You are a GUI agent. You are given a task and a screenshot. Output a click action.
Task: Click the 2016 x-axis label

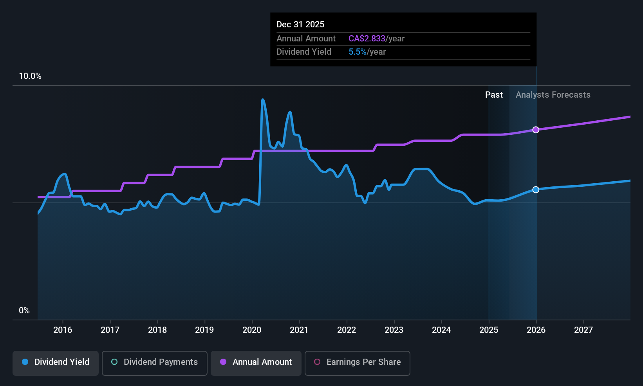(63, 330)
